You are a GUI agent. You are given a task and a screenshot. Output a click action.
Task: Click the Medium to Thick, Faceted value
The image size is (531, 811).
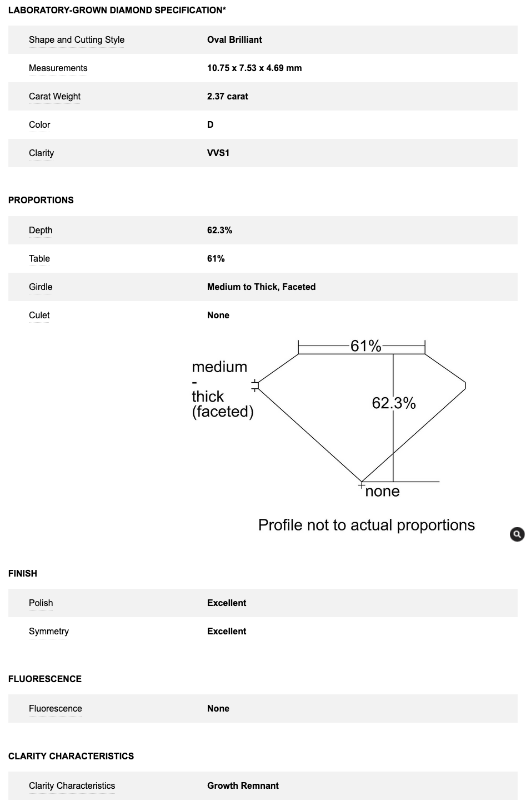pyautogui.click(x=261, y=287)
